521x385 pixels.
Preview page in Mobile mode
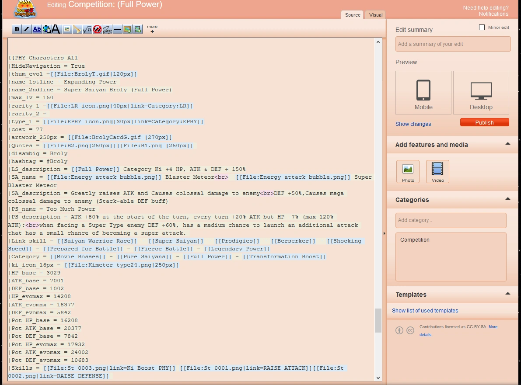[x=423, y=93]
